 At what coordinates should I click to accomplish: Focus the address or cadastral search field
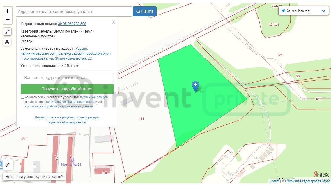pos(74,12)
